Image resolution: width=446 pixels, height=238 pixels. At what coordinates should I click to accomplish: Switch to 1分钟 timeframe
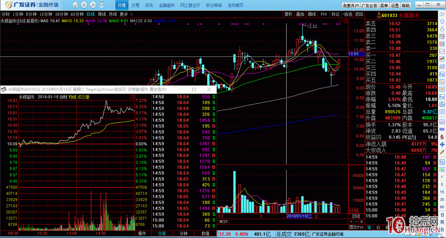click(x=18, y=14)
